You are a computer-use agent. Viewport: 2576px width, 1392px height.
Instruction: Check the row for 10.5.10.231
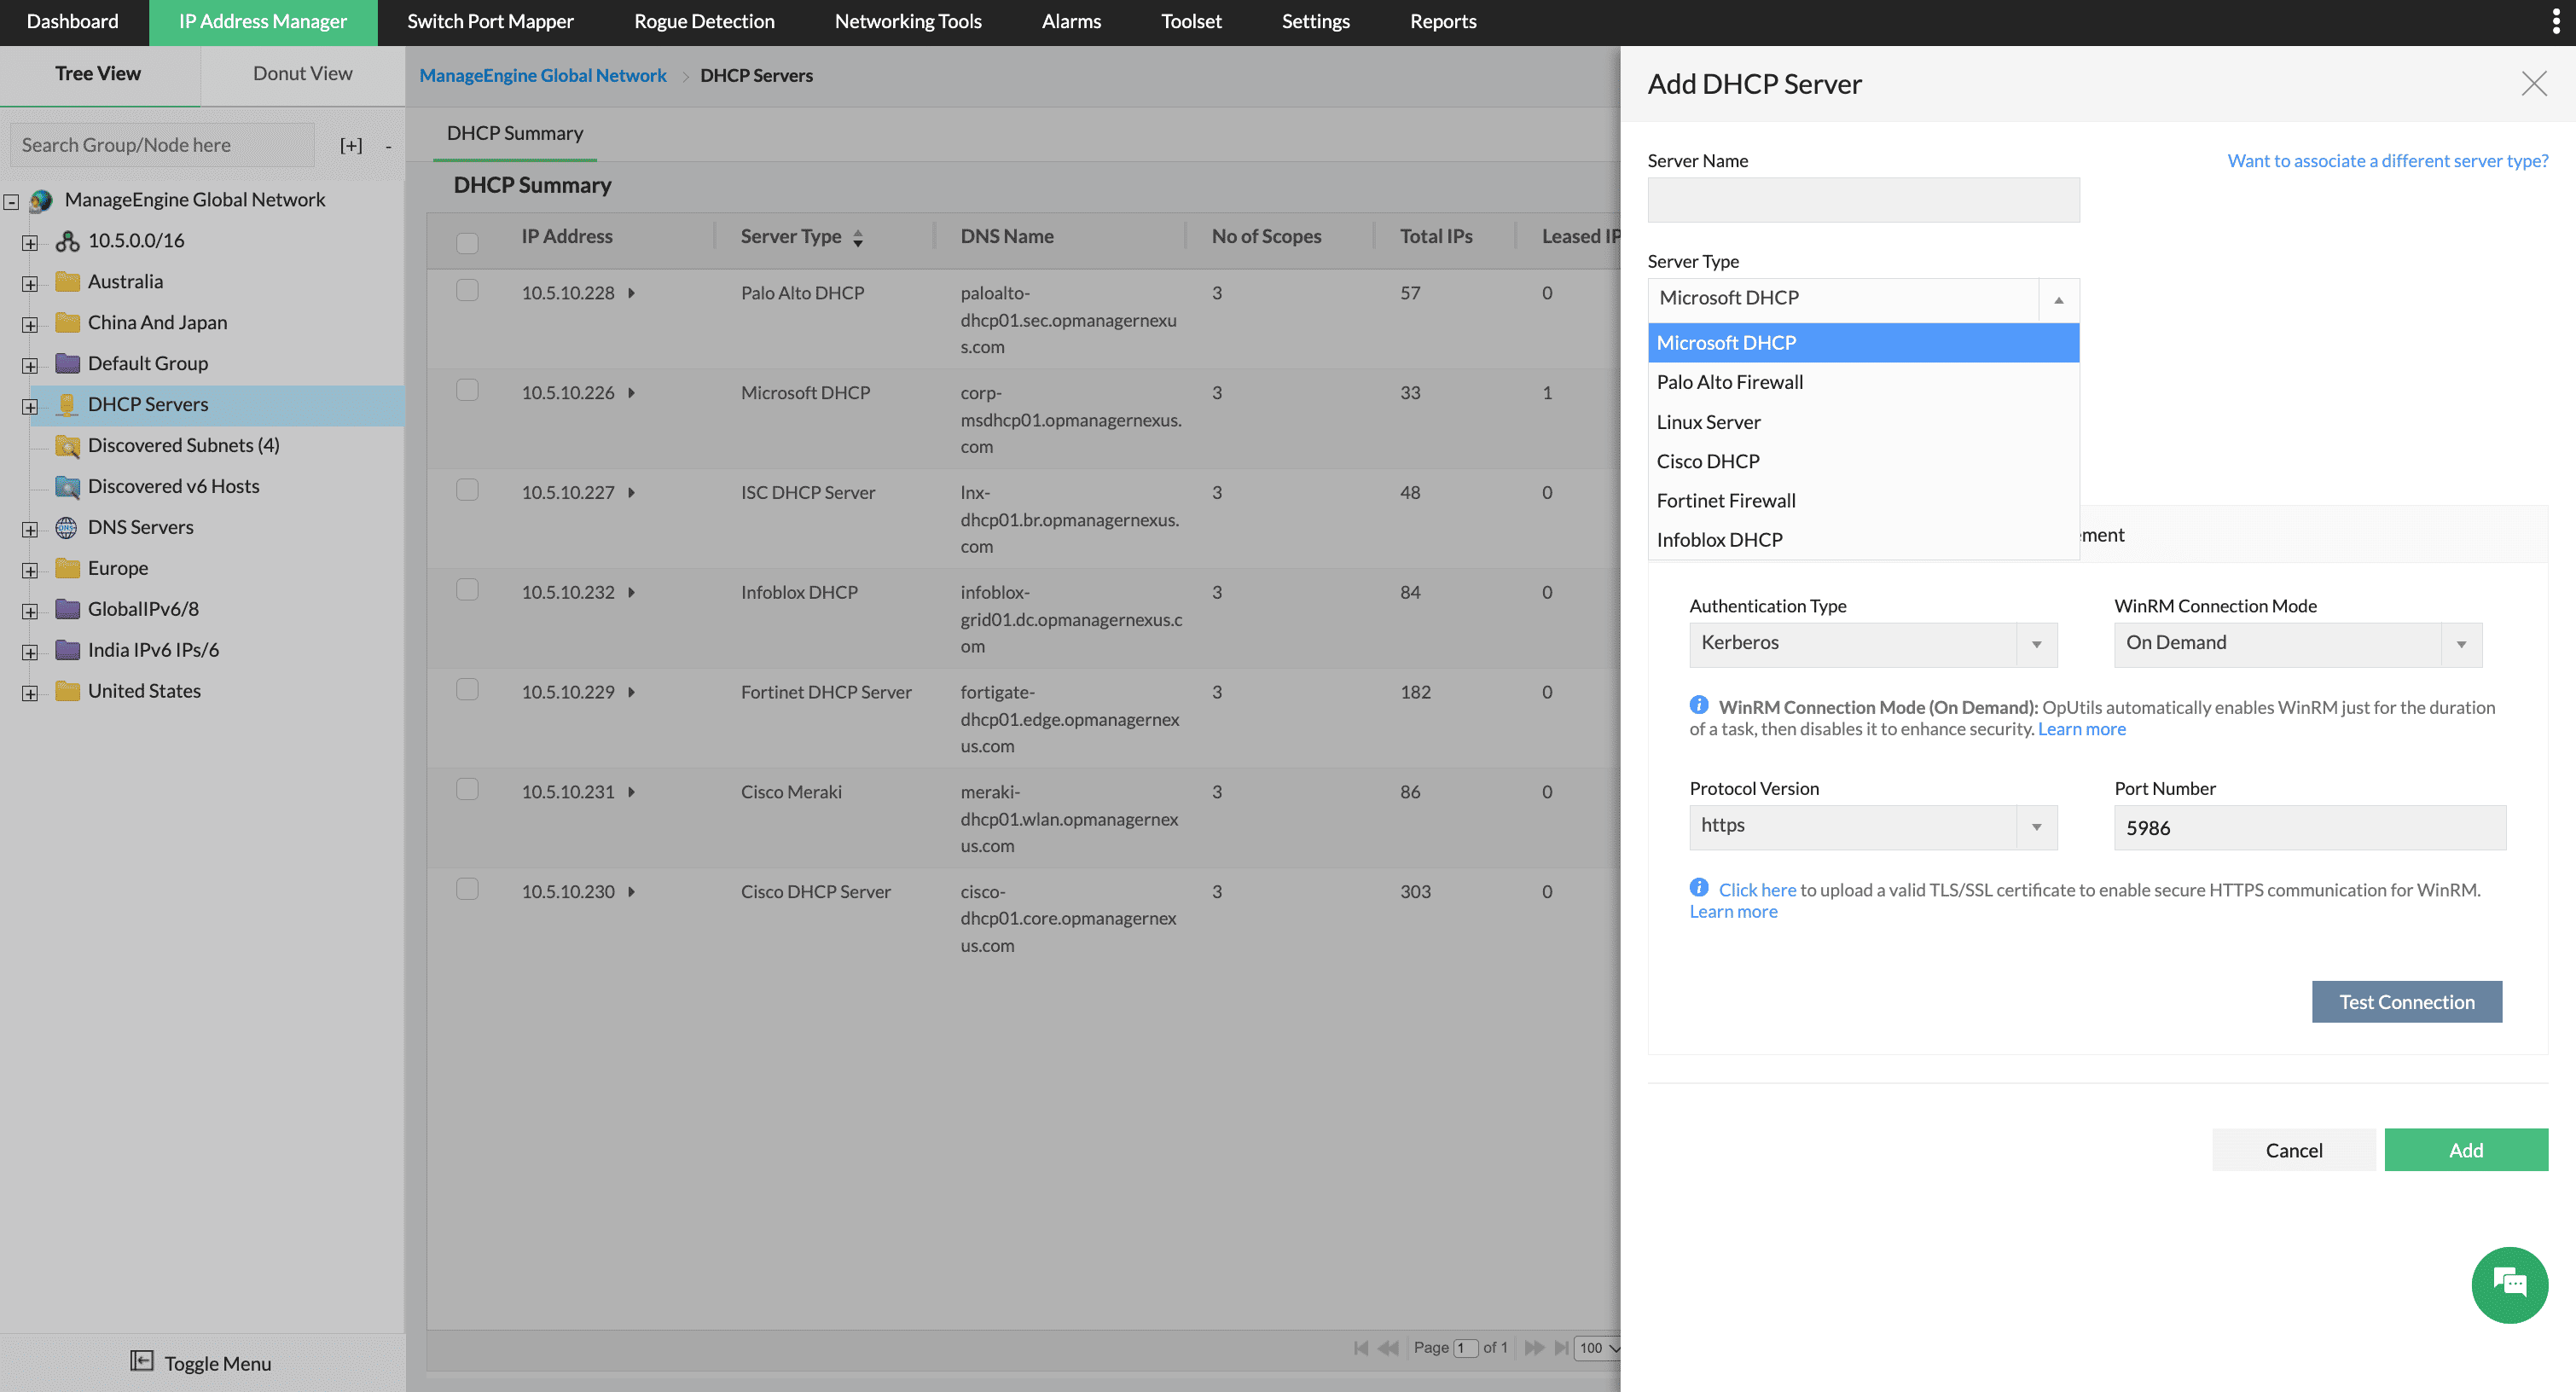[x=467, y=790]
